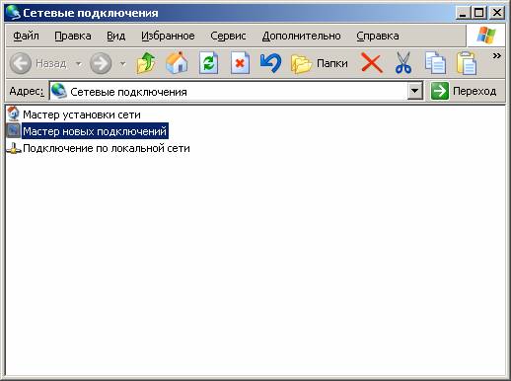Image resolution: width=511 pixels, height=381 pixels.
Task: Open the Избранное menu
Action: pyautogui.click(x=168, y=36)
